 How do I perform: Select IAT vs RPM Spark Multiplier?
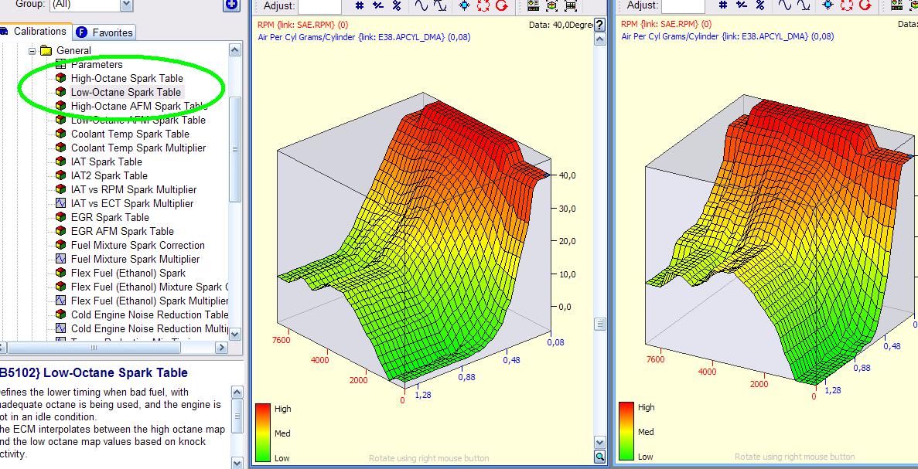(134, 189)
